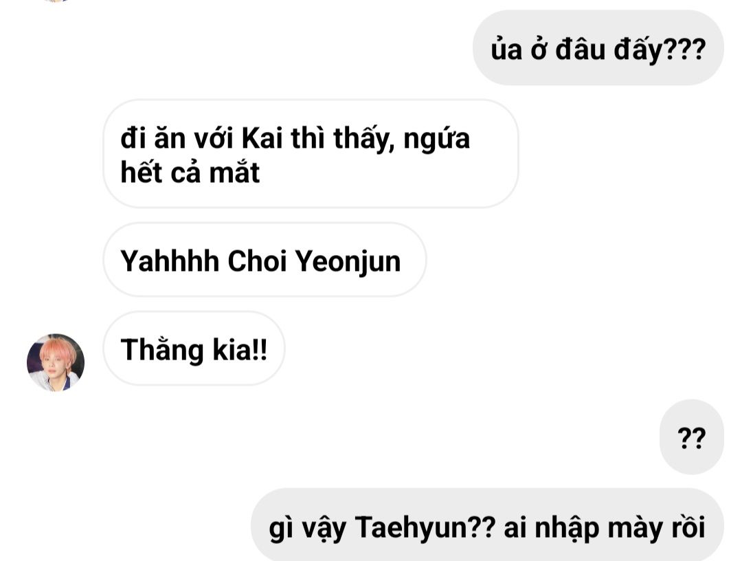Viewport: 742px width, 561px height.
Task: Click the word "Thằng" next to the avatar
Action: pos(162,351)
